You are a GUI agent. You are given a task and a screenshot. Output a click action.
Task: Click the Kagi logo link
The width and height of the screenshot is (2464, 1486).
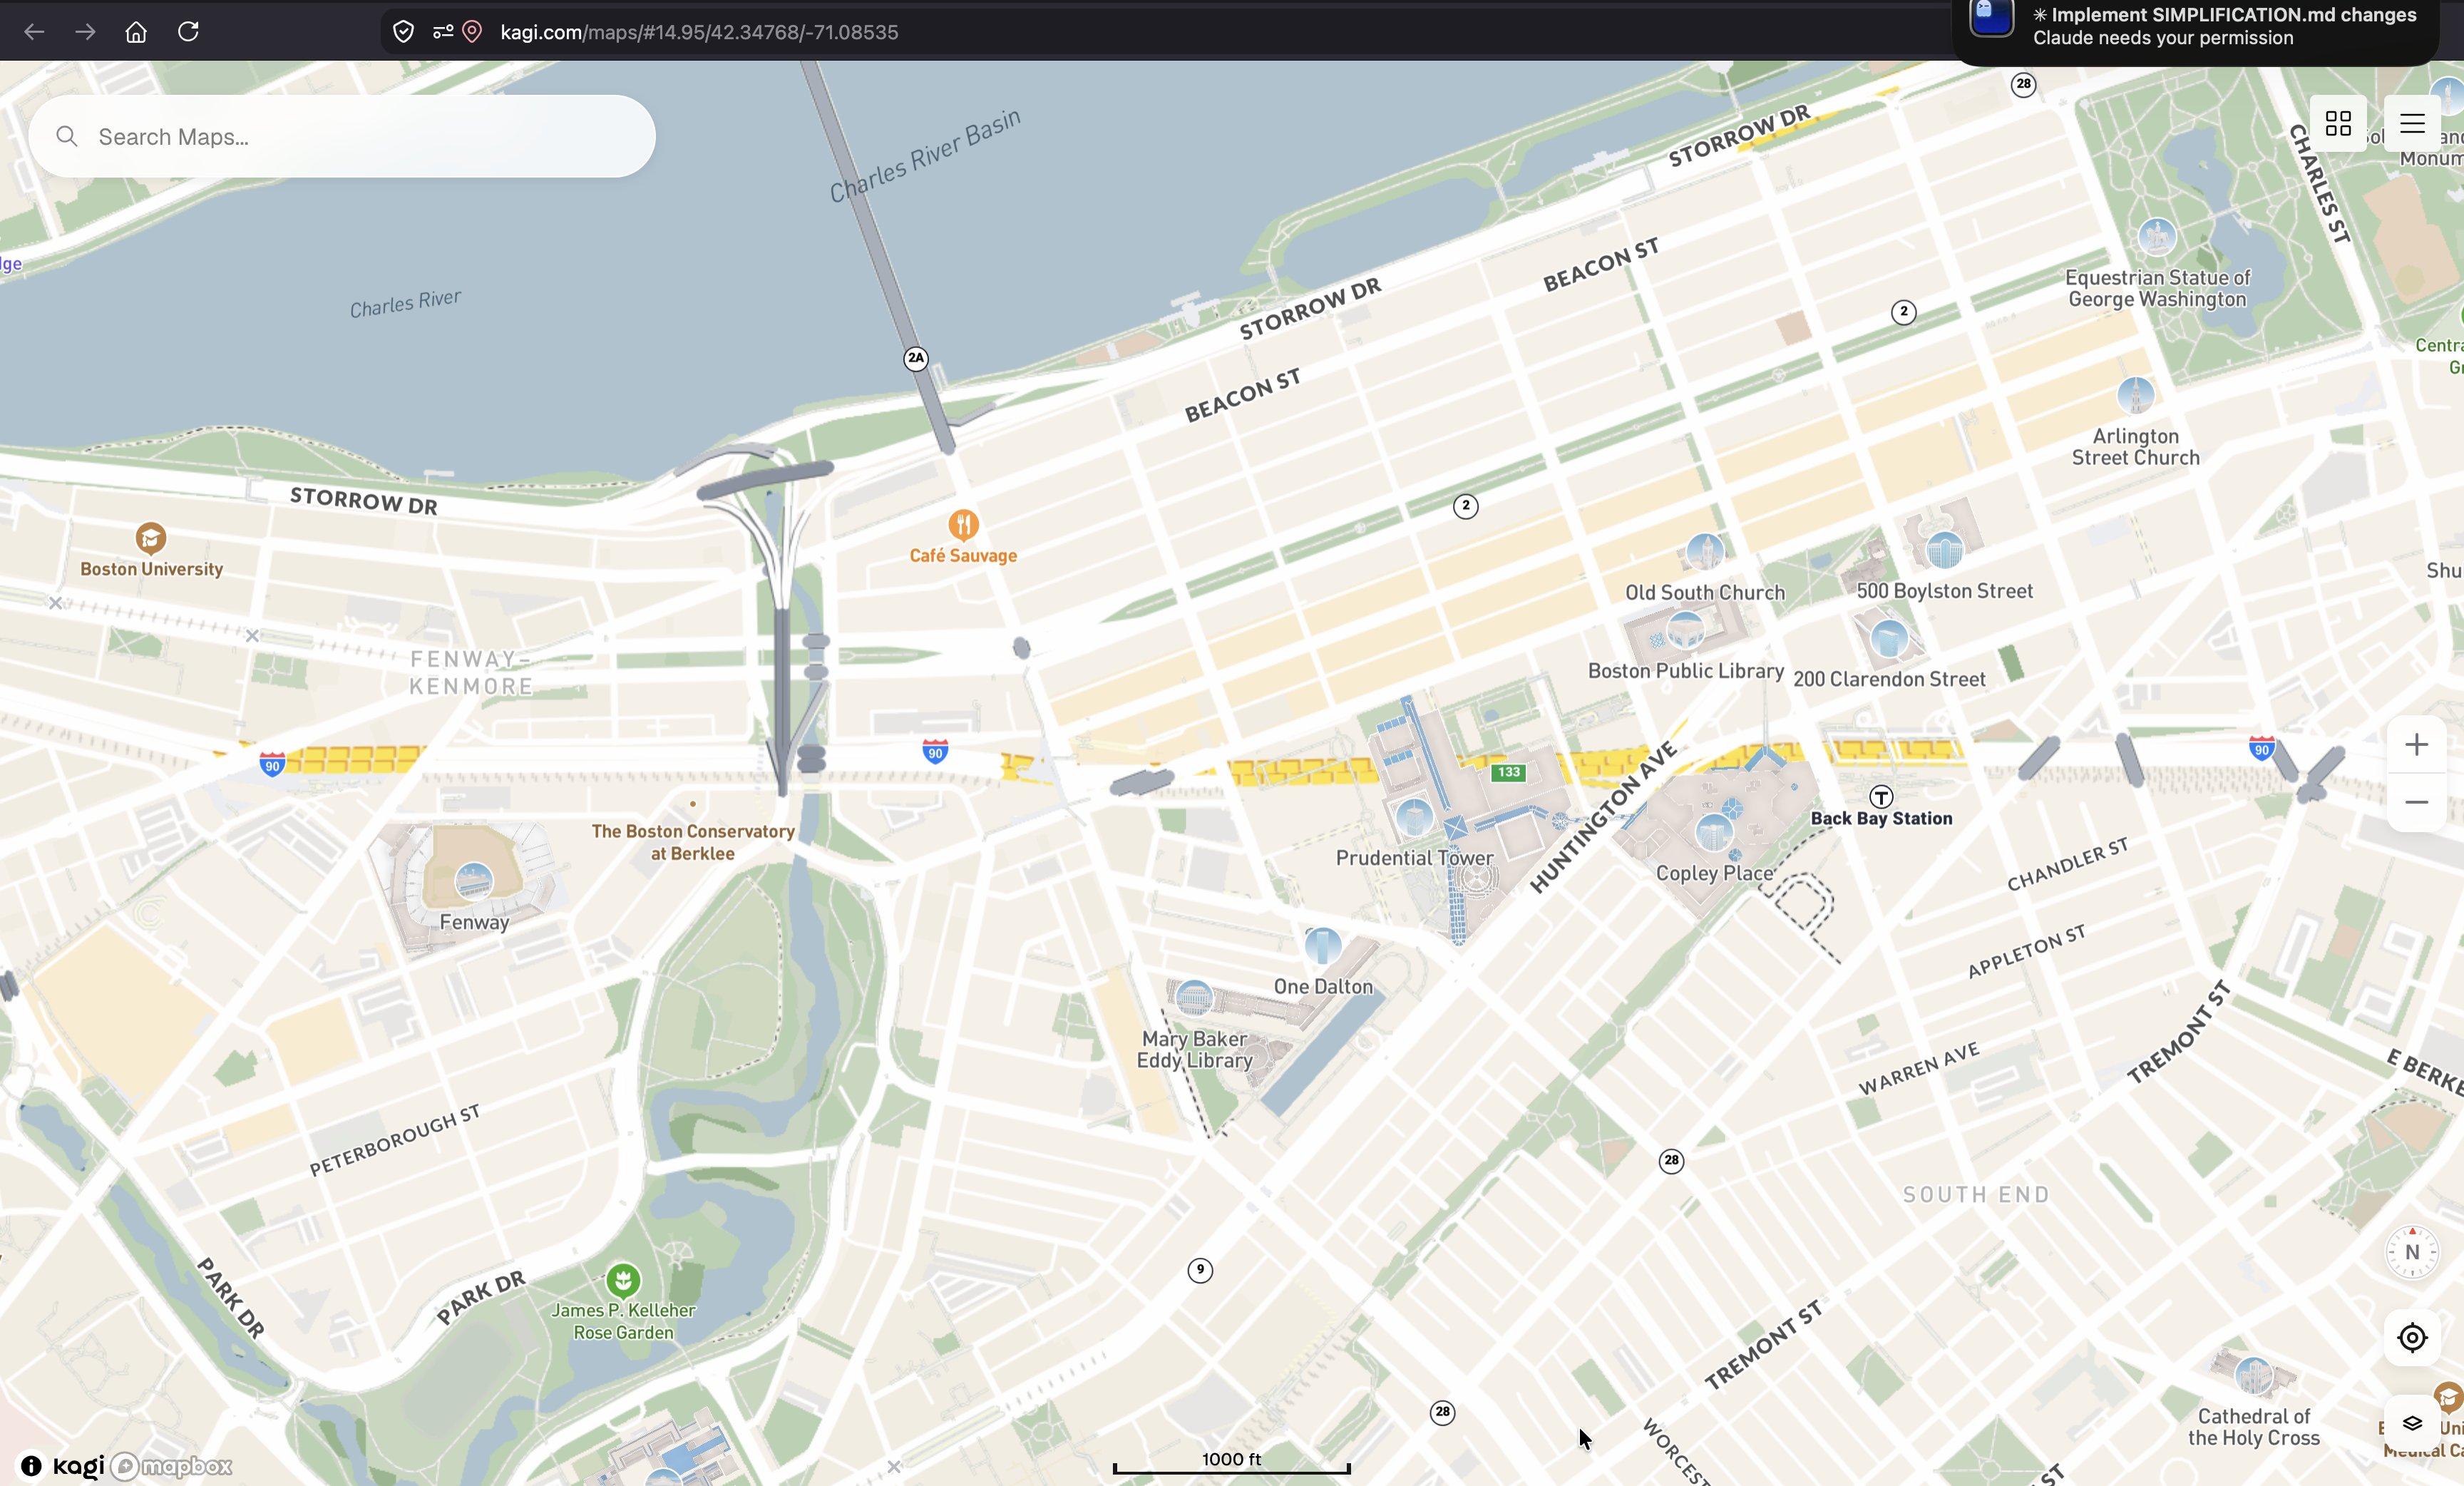coord(78,1466)
